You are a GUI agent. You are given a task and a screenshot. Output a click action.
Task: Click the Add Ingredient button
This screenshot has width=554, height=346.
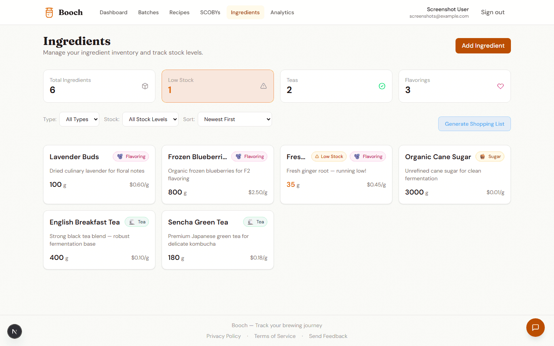coord(483,46)
